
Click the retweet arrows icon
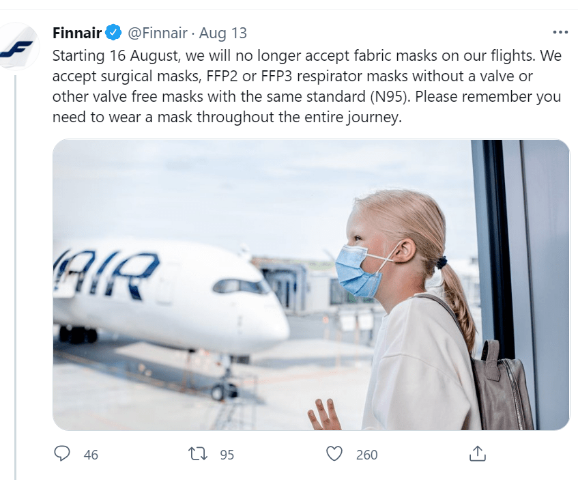coord(199,453)
